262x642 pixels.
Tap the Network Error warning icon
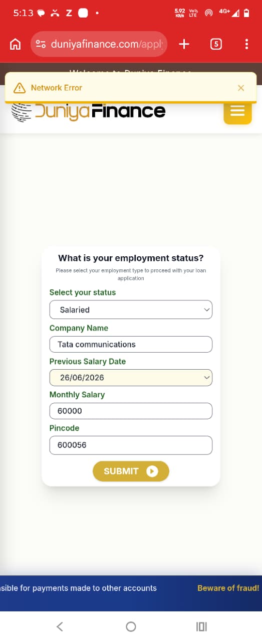19,88
